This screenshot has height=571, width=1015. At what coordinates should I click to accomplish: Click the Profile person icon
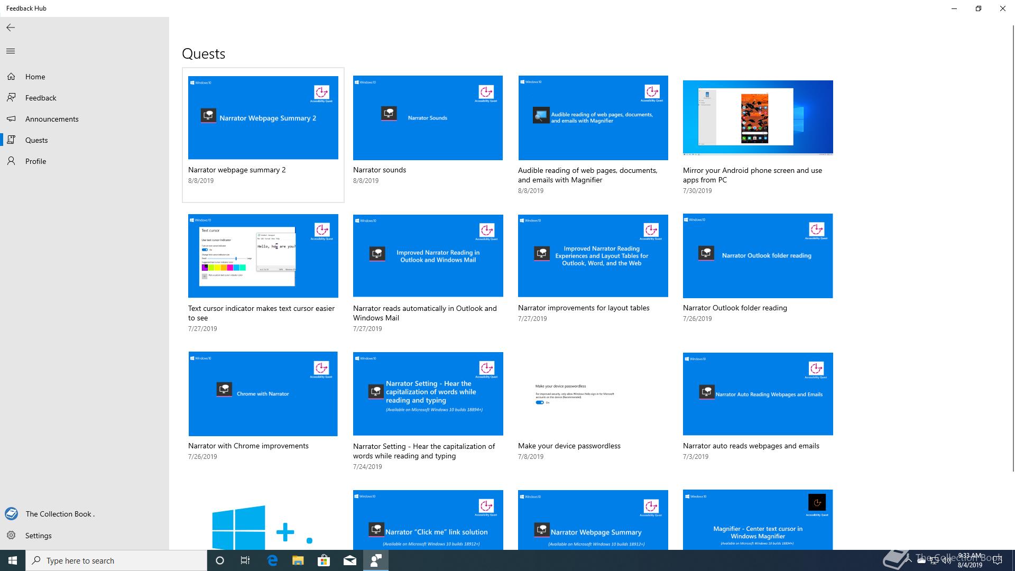tap(11, 161)
